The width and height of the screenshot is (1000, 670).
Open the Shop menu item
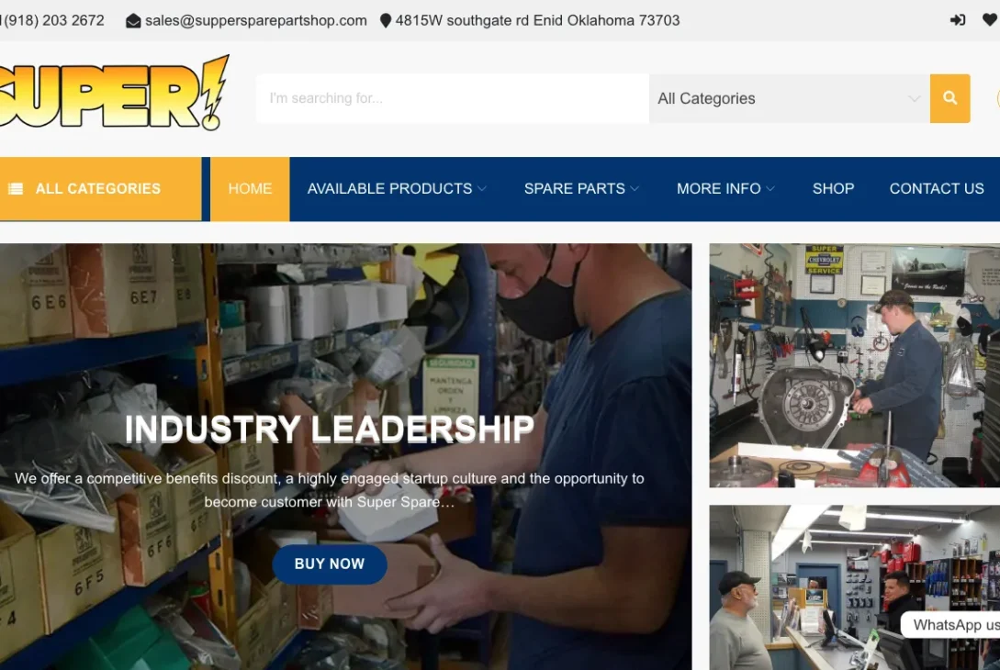pos(833,189)
